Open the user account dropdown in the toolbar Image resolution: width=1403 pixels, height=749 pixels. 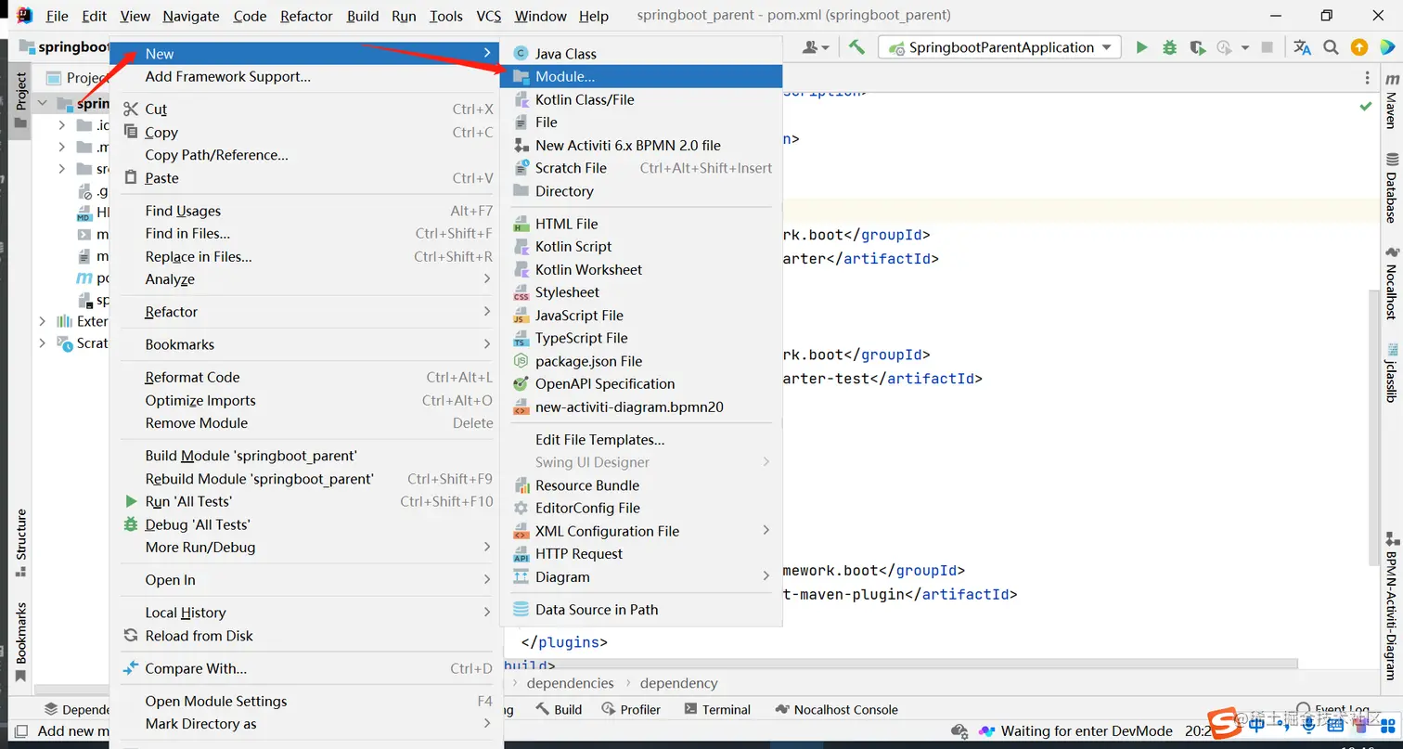(x=817, y=47)
